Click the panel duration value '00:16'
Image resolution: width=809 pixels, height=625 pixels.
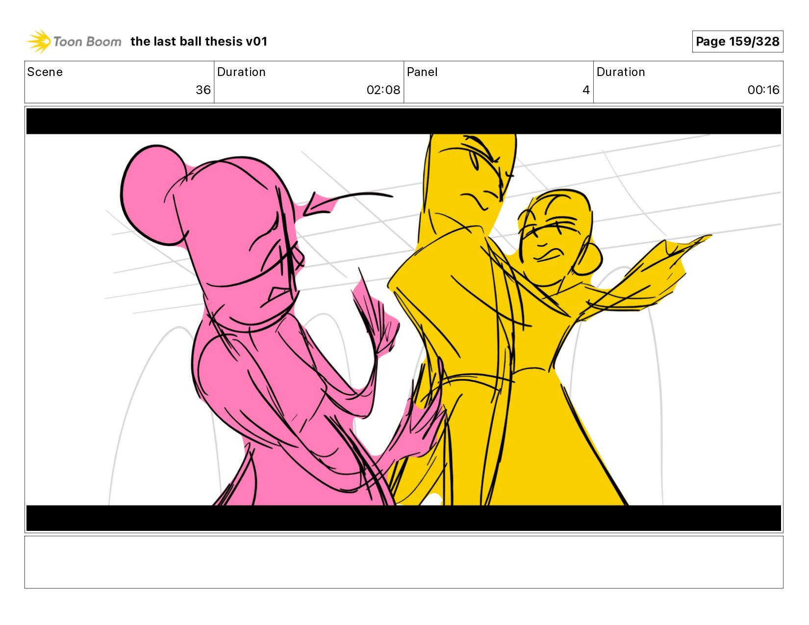click(x=763, y=90)
